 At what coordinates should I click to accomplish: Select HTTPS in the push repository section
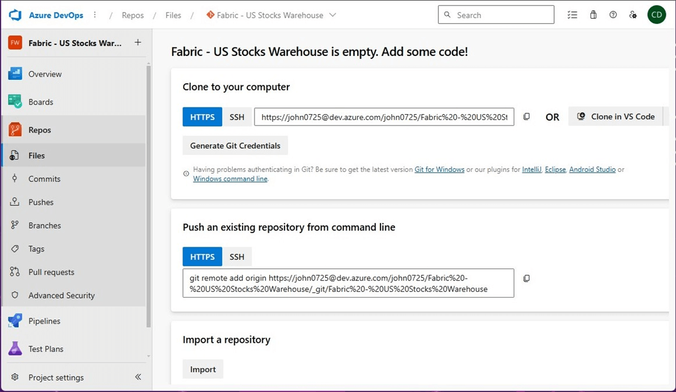(202, 257)
